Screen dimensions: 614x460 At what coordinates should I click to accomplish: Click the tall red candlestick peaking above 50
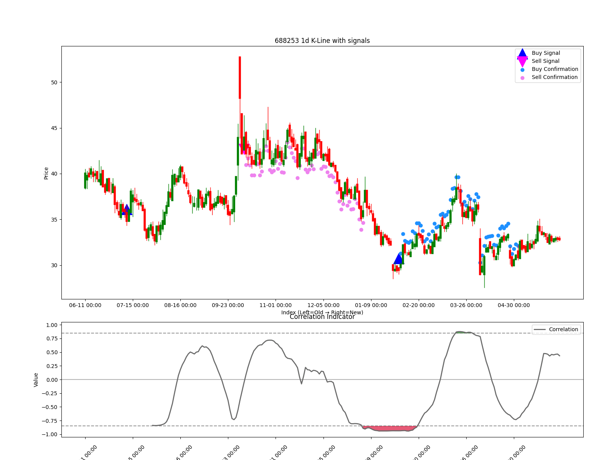pos(240,78)
